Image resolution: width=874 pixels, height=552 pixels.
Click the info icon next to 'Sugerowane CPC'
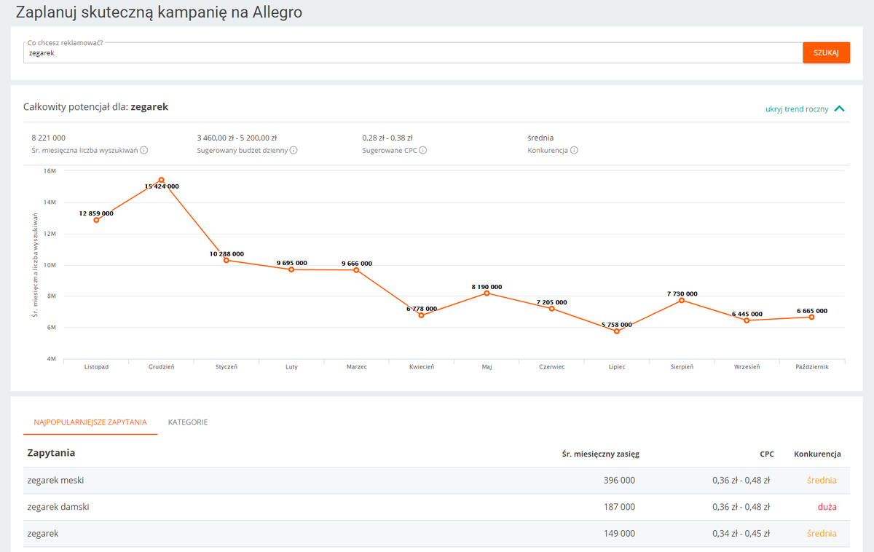pos(423,151)
